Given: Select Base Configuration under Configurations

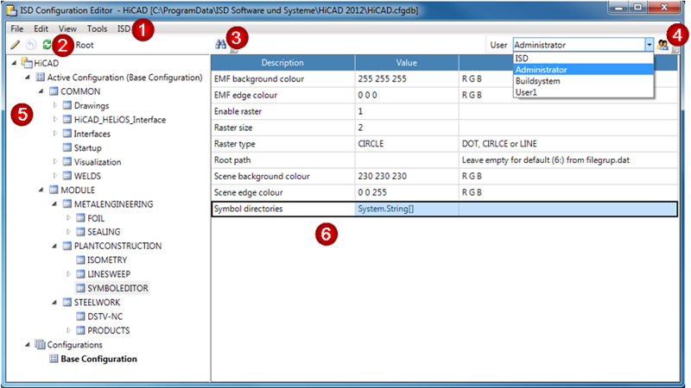Looking at the screenshot, I should (98, 359).
